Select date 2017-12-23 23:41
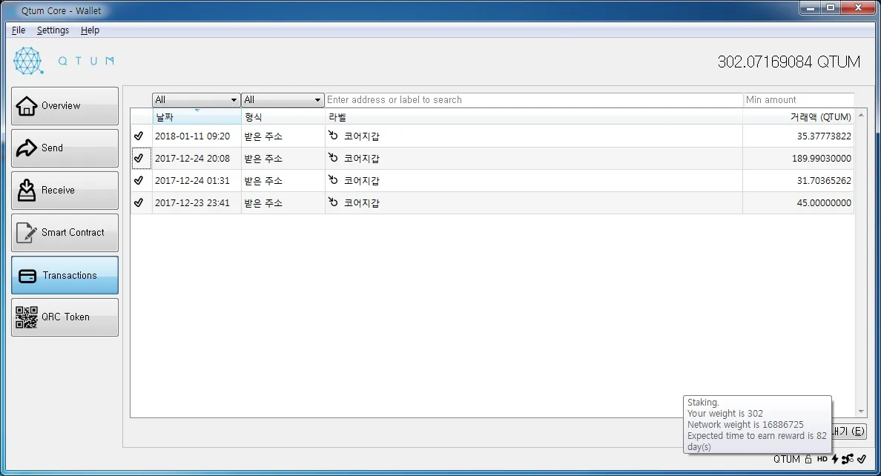The height and width of the screenshot is (476, 881). [192, 203]
